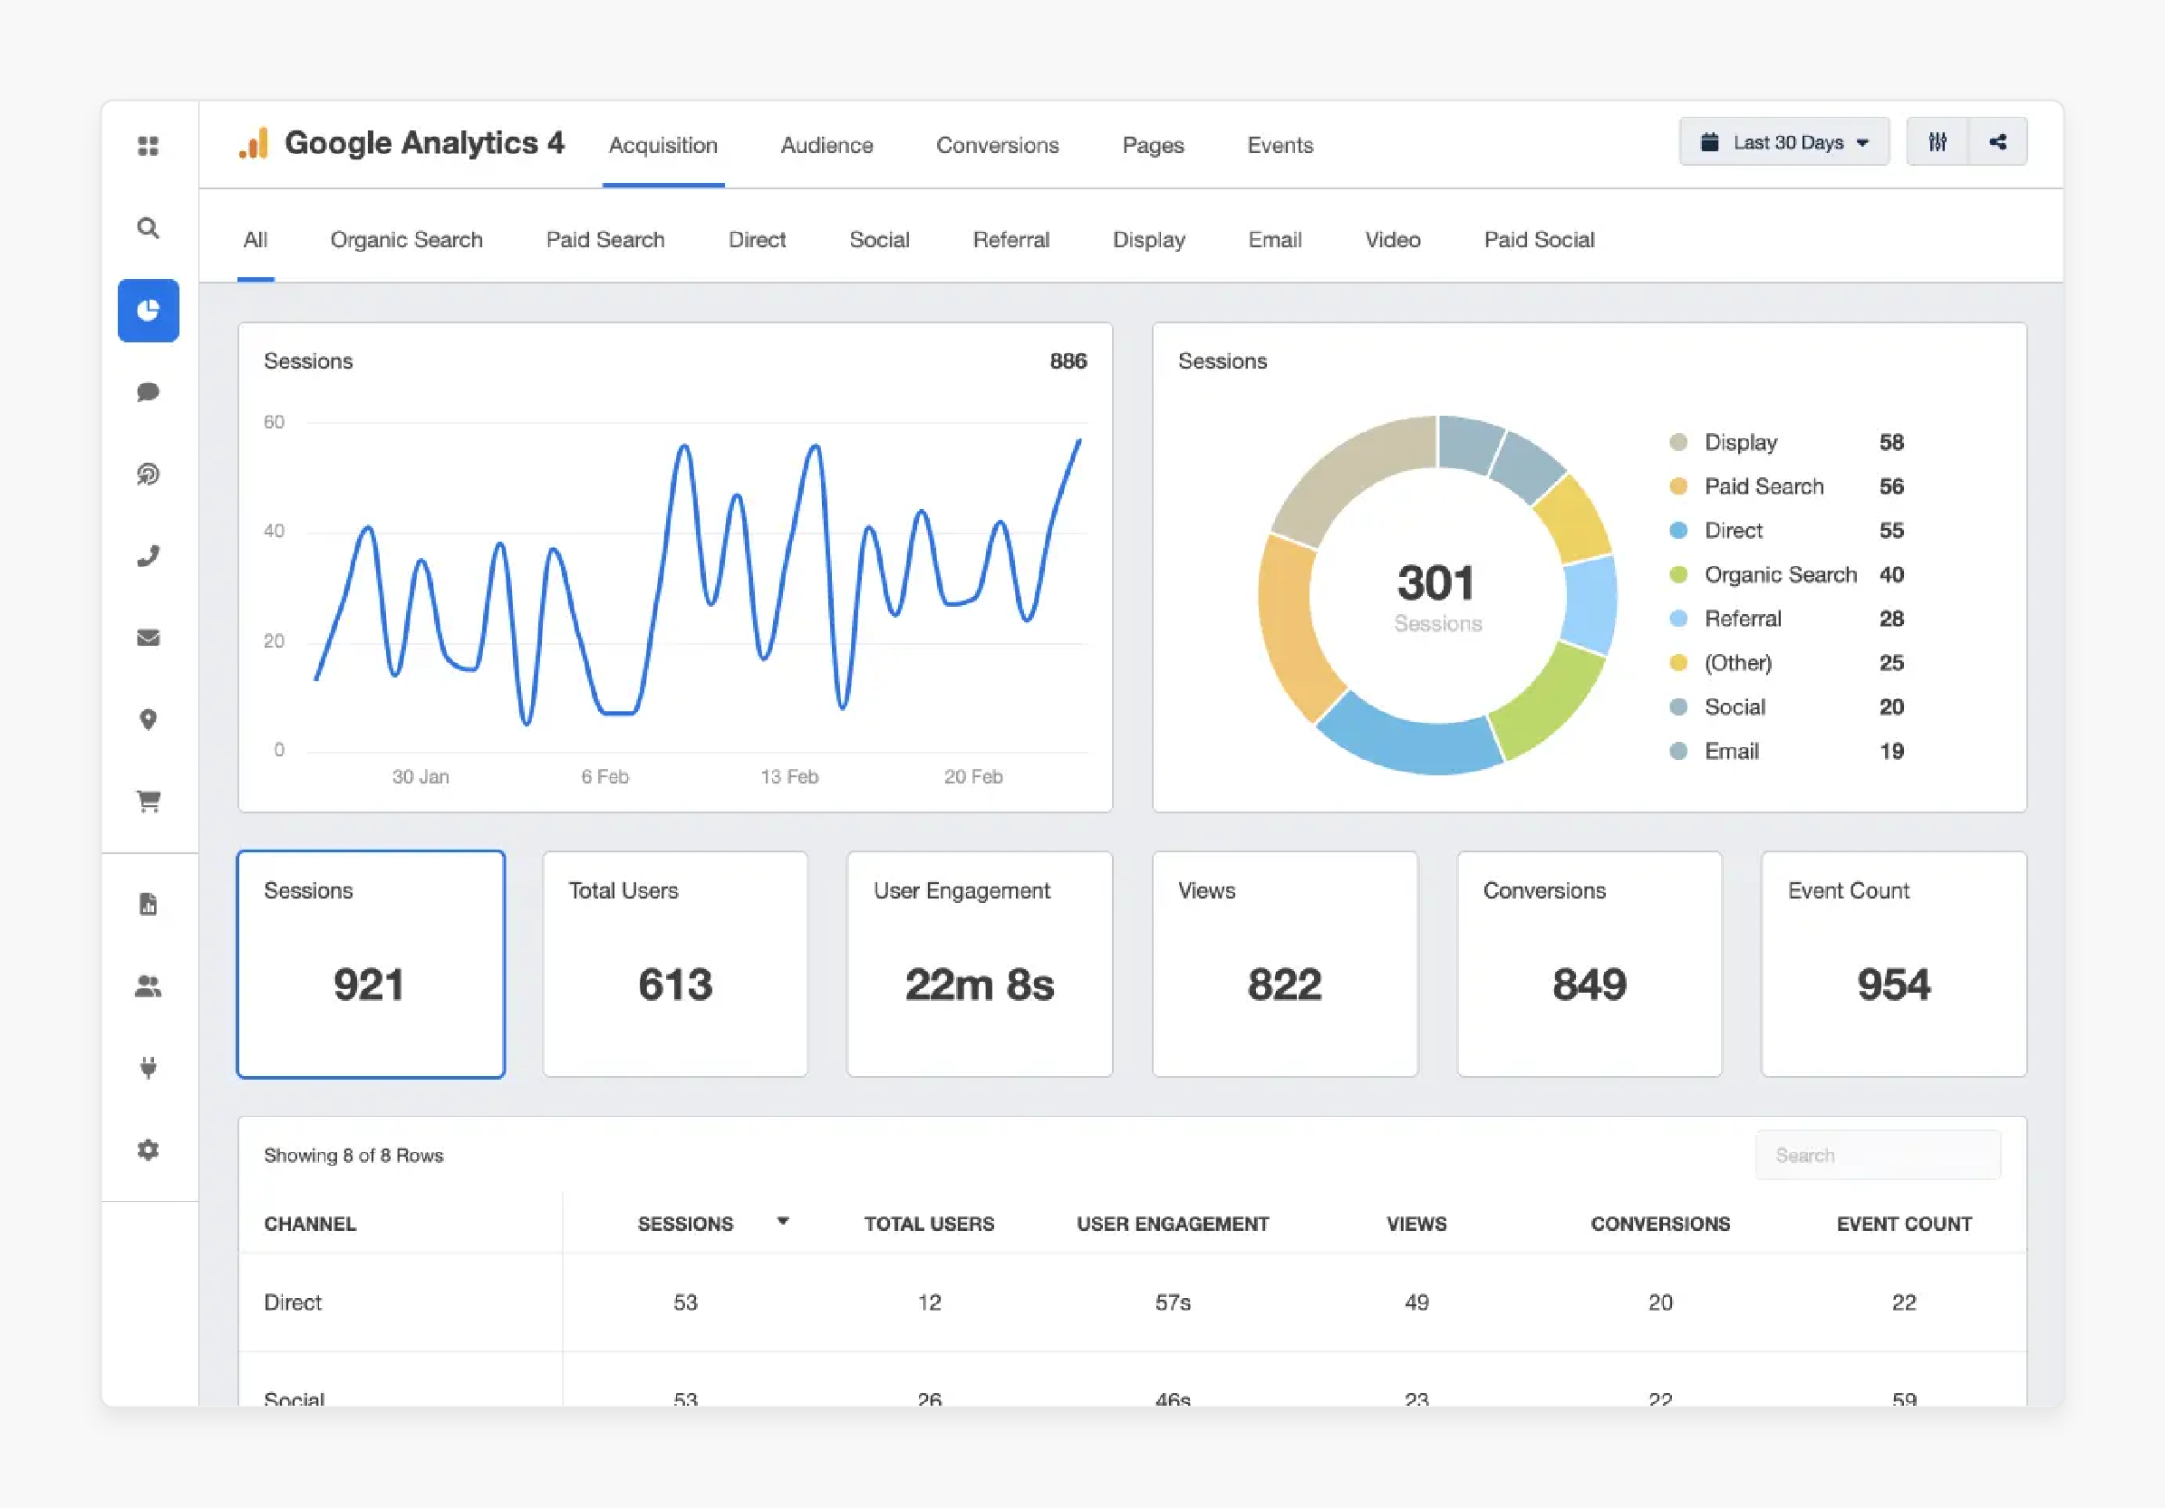The height and width of the screenshot is (1509, 2165).
Task: Open the map pin location sidebar icon
Action: click(148, 720)
